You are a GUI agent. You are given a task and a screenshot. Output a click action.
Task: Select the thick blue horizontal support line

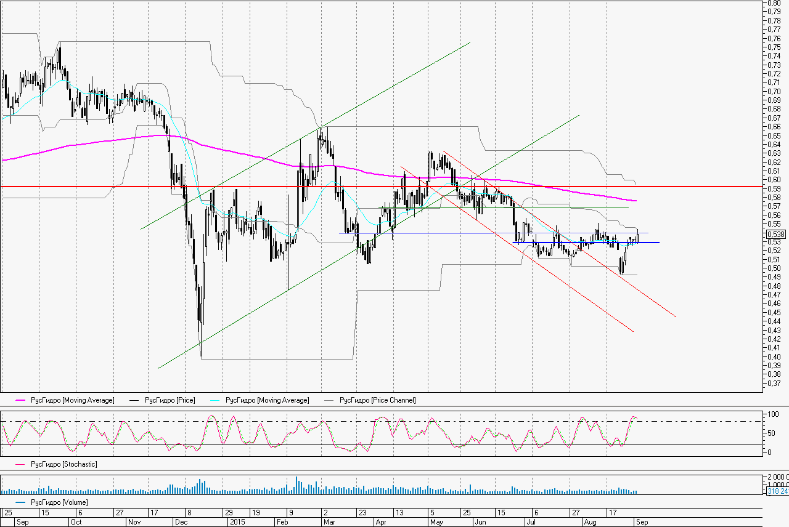click(x=586, y=243)
